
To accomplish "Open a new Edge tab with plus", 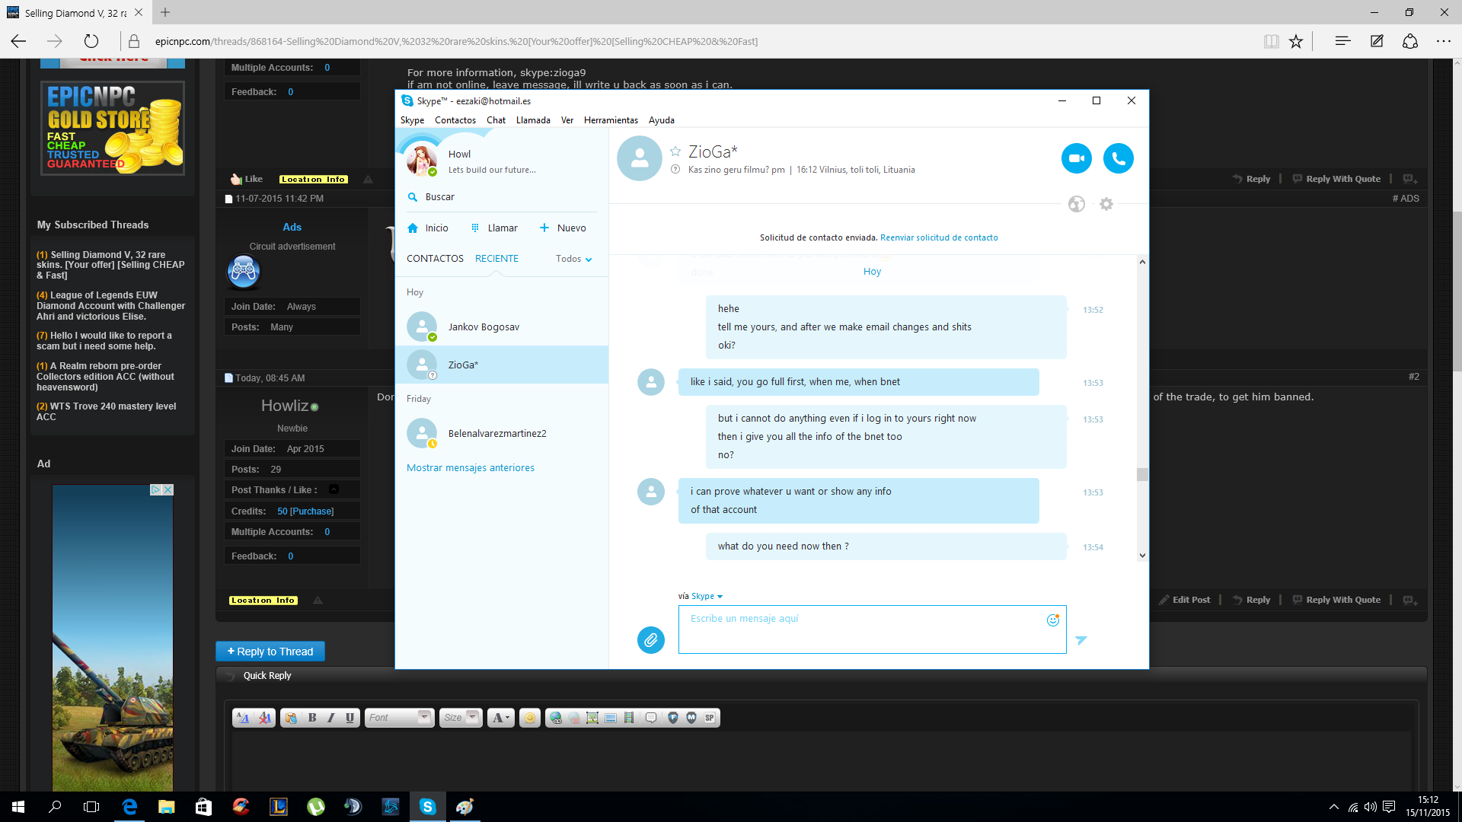I will point(165,12).
